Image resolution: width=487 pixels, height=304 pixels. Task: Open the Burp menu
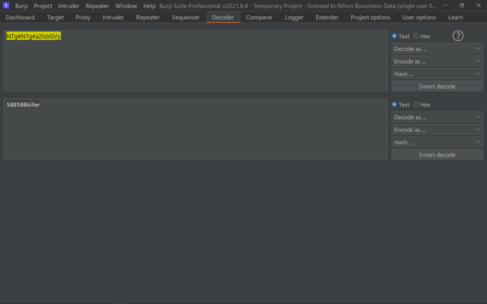pos(22,6)
